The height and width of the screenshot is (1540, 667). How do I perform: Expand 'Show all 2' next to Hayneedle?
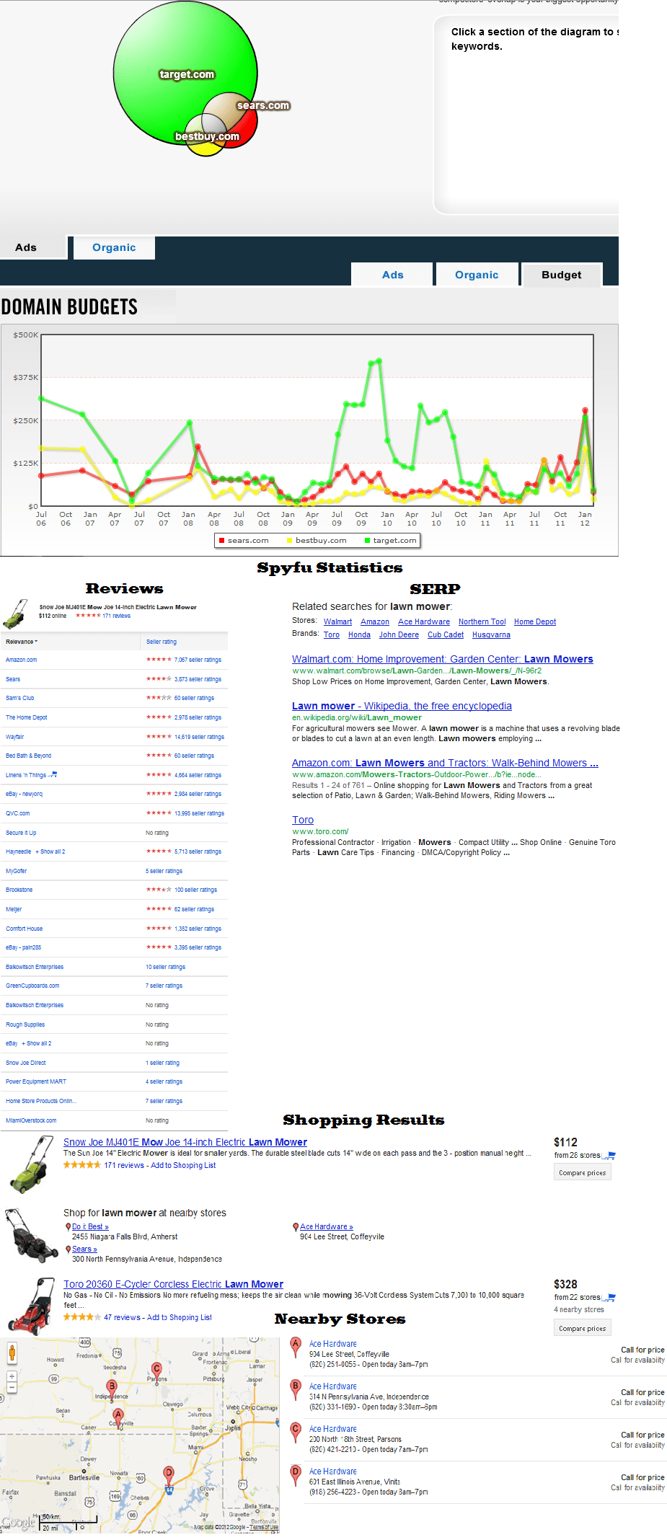click(52, 851)
